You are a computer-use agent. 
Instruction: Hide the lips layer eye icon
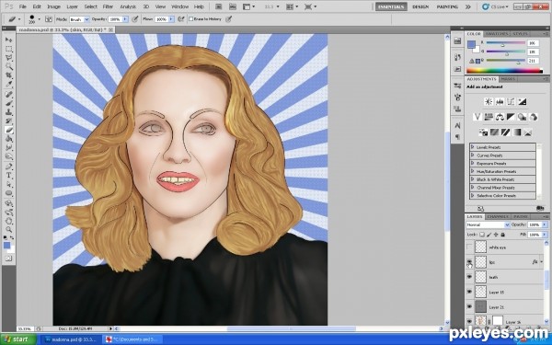[x=469, y=262]
